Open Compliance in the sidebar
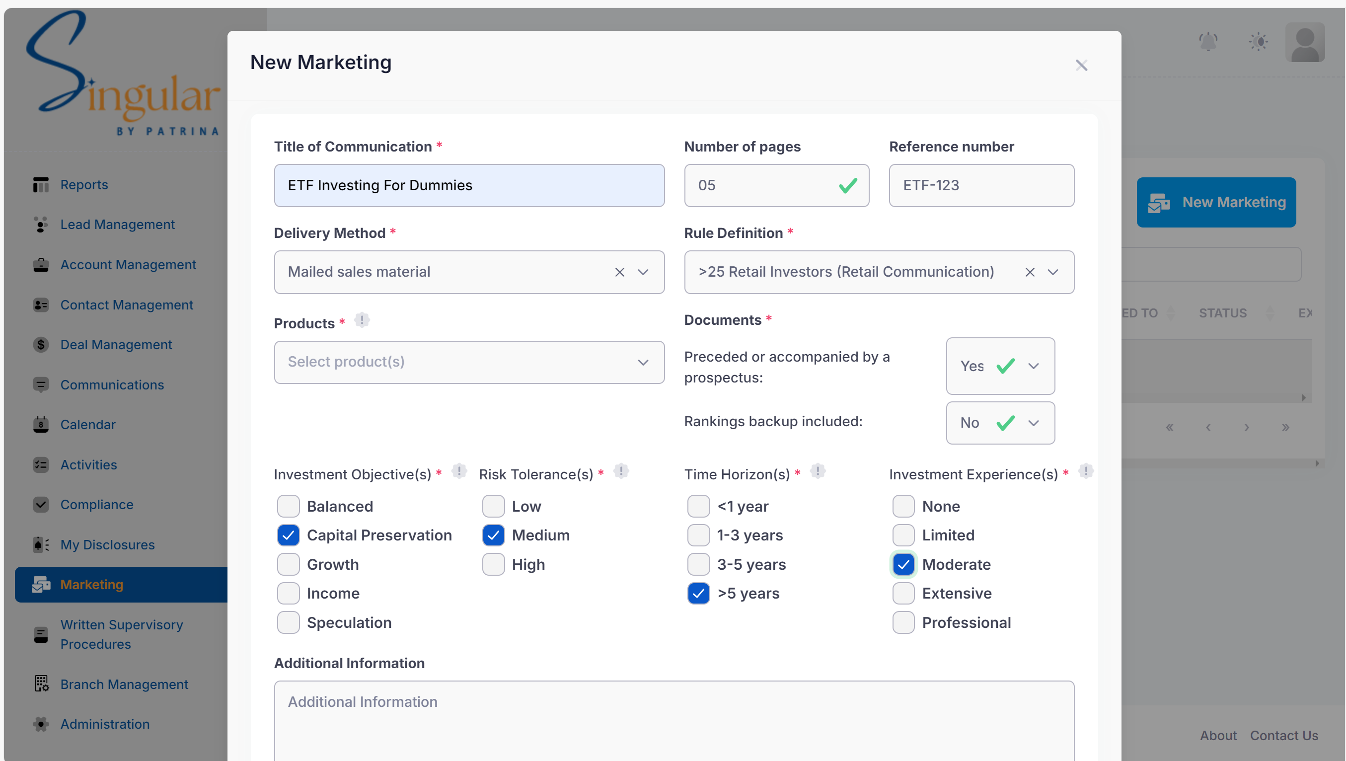This screenshot has height=761, width=1346. coord(97,504)
